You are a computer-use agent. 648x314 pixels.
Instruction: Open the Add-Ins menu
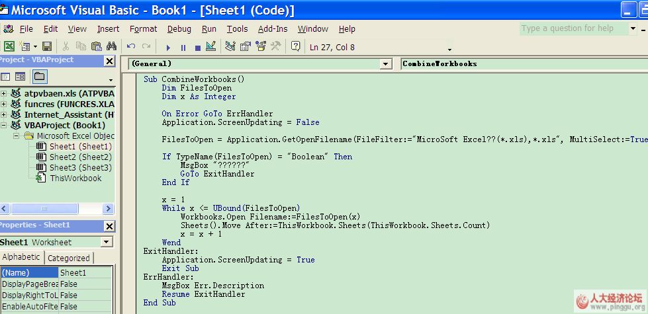[x=273, y=29]
